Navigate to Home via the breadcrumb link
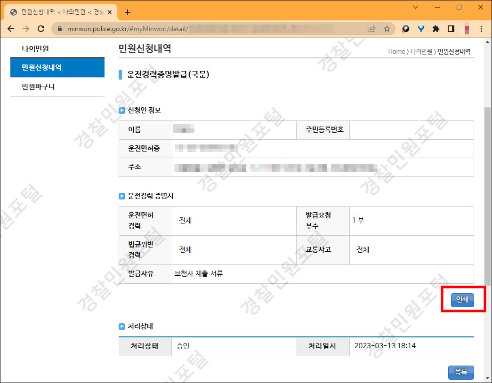This screenshot has height=383, width=492. (x=397, y=52)
